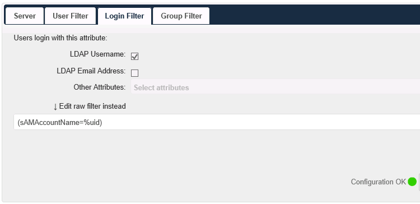This screenshot has width=420, height=204.
Task: Open the Other Attributes select box
Action: [275, 86]
